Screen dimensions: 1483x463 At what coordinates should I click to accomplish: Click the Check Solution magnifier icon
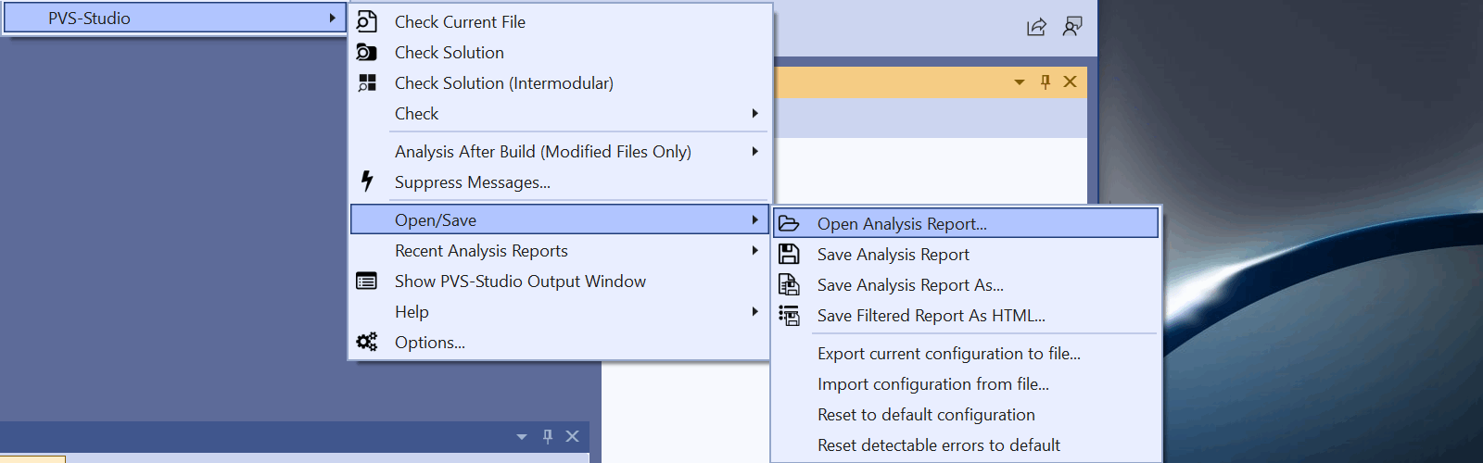[x=367, y=52]
